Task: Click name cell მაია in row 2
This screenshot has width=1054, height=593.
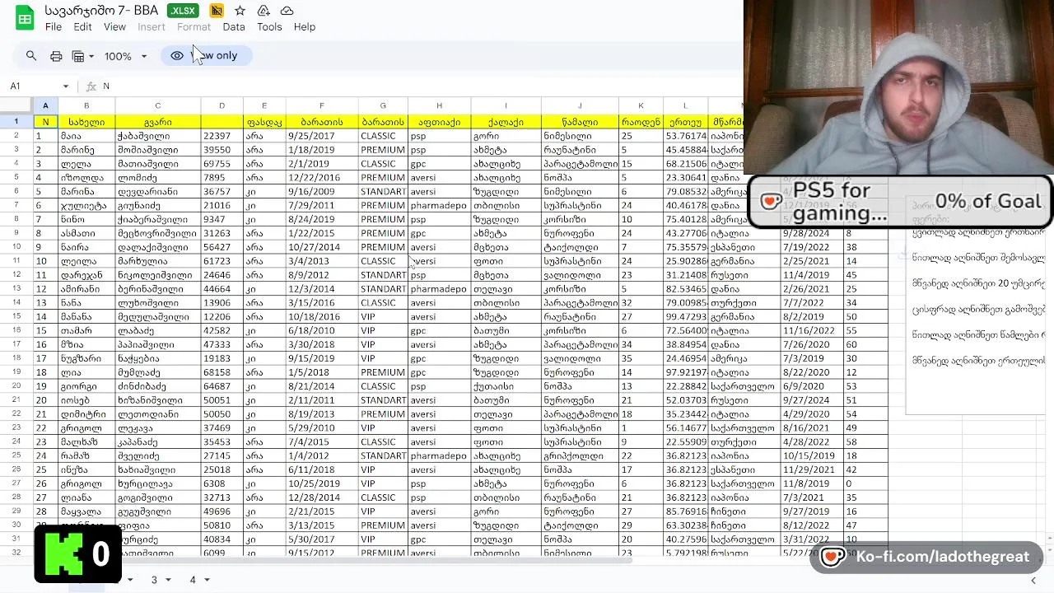Action: 86,136
